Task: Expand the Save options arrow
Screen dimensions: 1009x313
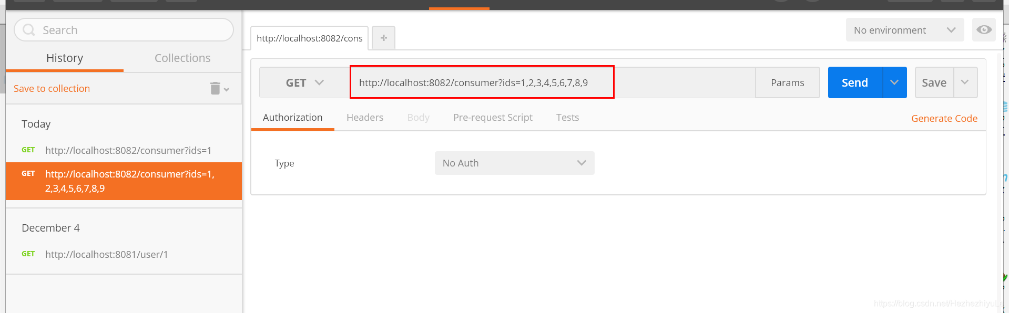Action: (965, 82)
